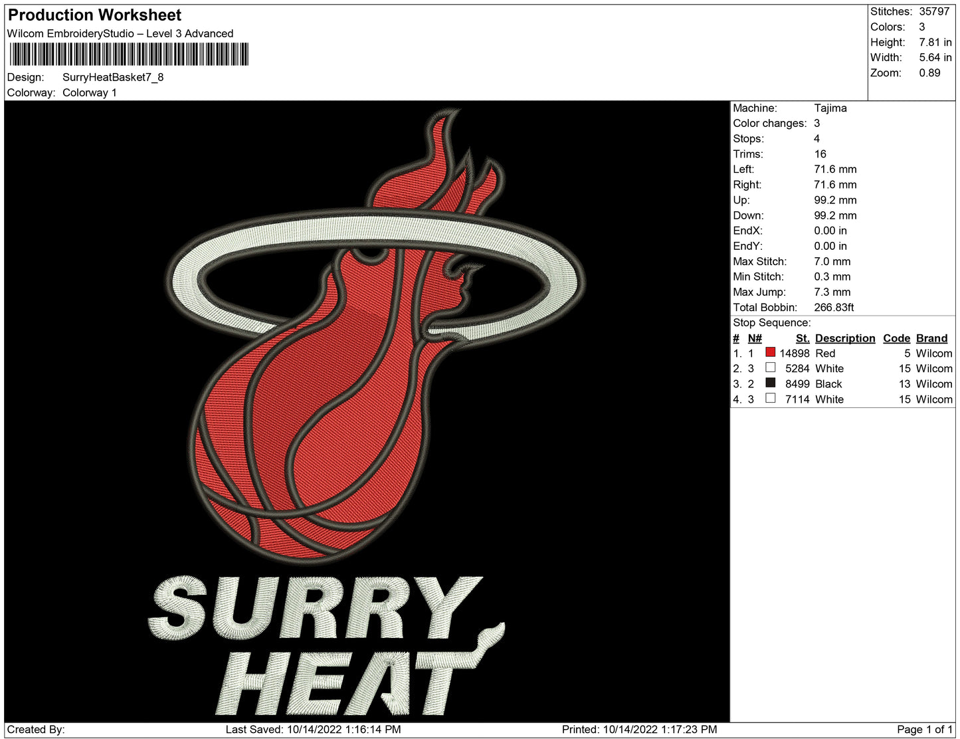Image resolution: width=960 pixels, height=739 pixels.
Task: Click the Code column header
Action: (896, 338)
